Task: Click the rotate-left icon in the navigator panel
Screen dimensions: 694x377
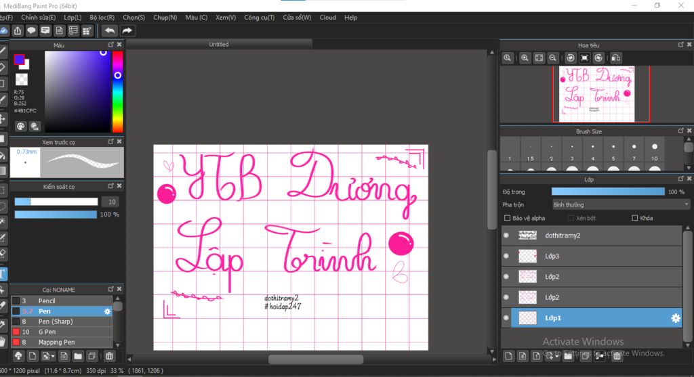Action: point(571,58)
